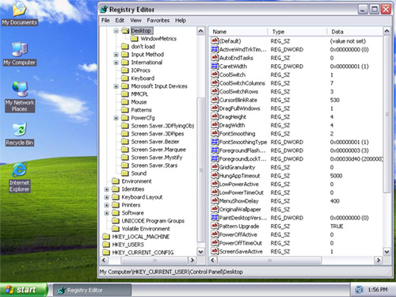
Task: Click the HKEY_LOCAL_MACHINE folder icon
Action: [x=106, y=237]
